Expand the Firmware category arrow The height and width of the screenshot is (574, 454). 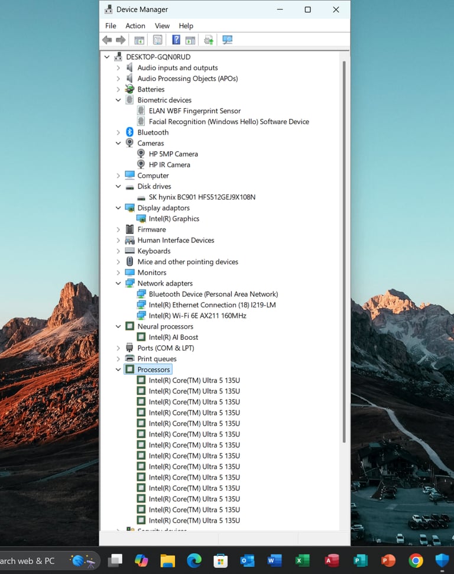(x=118, y=229)
